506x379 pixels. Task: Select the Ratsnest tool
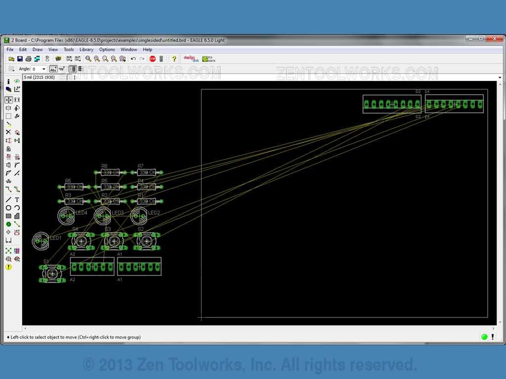click(x=8, y=251)
